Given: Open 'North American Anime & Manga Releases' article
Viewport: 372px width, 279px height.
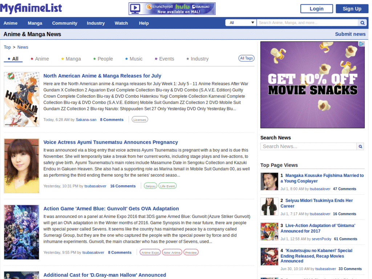Looking at the screenshot, I should point(102,76).
